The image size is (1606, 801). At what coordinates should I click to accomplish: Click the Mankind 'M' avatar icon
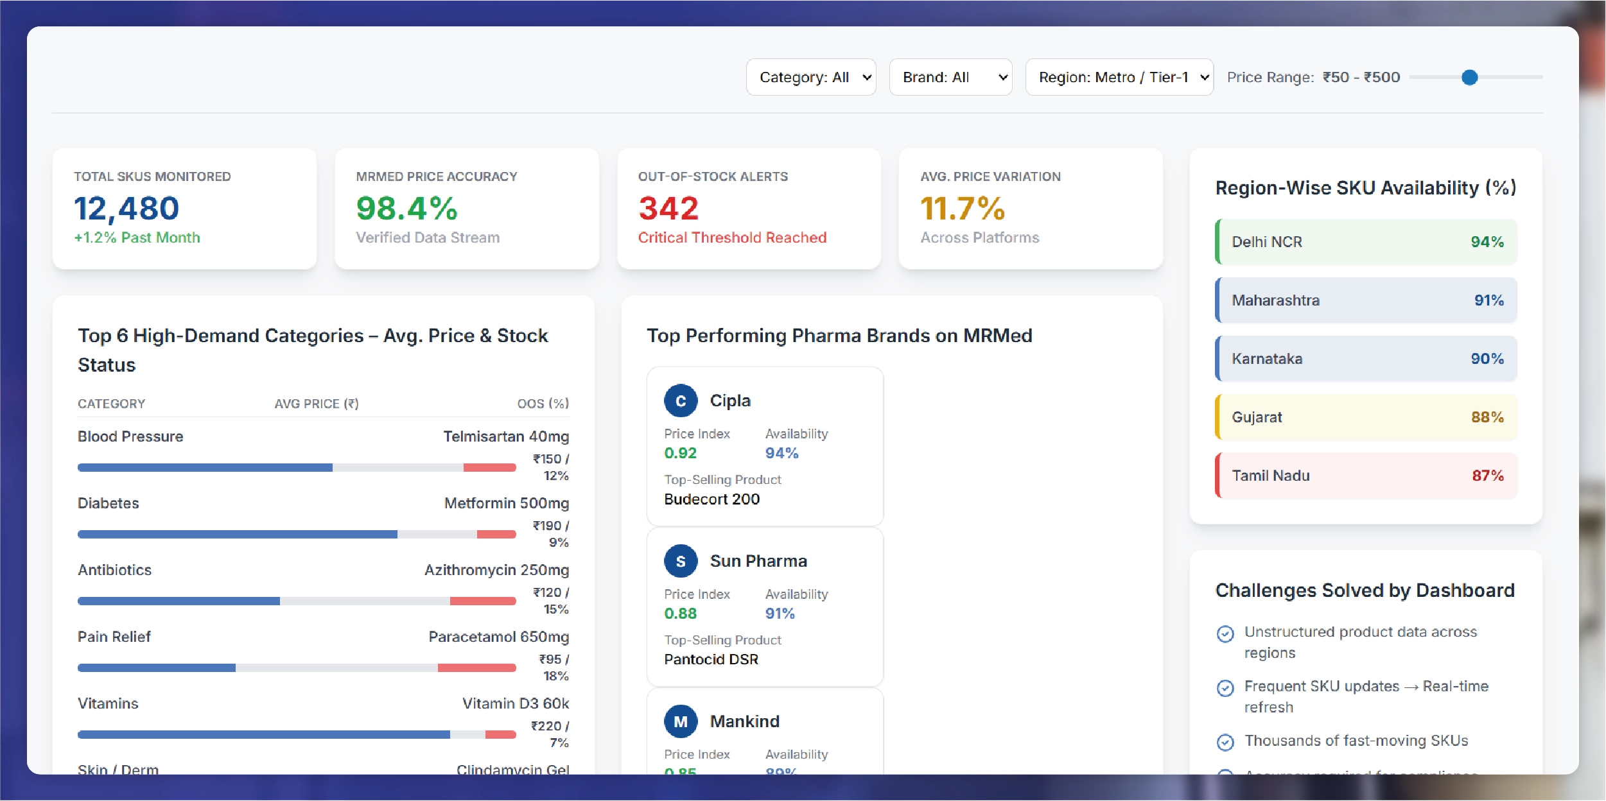(x=681, y=721)
